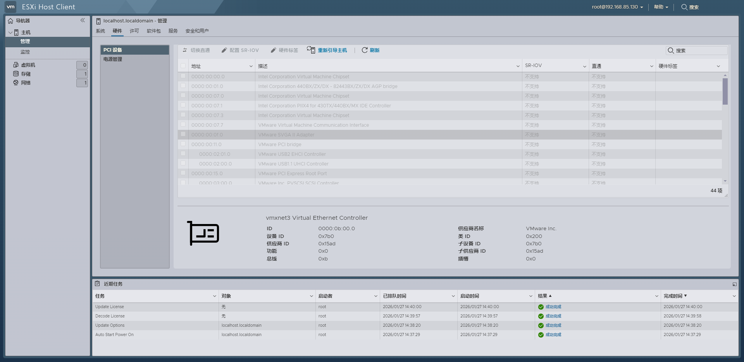The image size is (744, 362).
Task: Click the VMware logo in the top bar
Action: coord(10,7)
